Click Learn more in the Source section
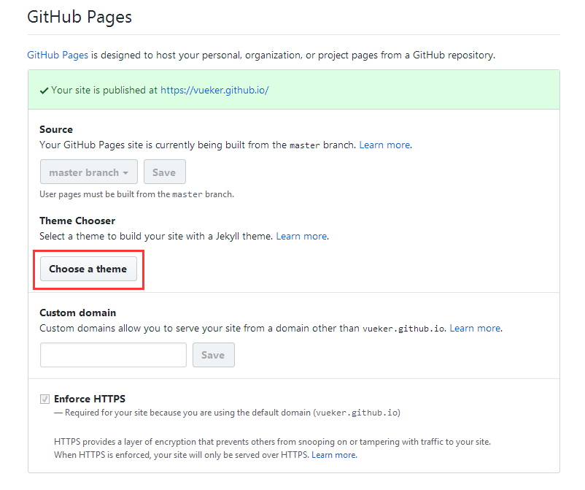This screenshot has width=585, height=490. click(384, 145)
